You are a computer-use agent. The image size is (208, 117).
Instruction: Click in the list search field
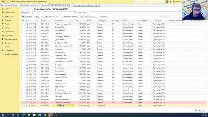(171, 17)
